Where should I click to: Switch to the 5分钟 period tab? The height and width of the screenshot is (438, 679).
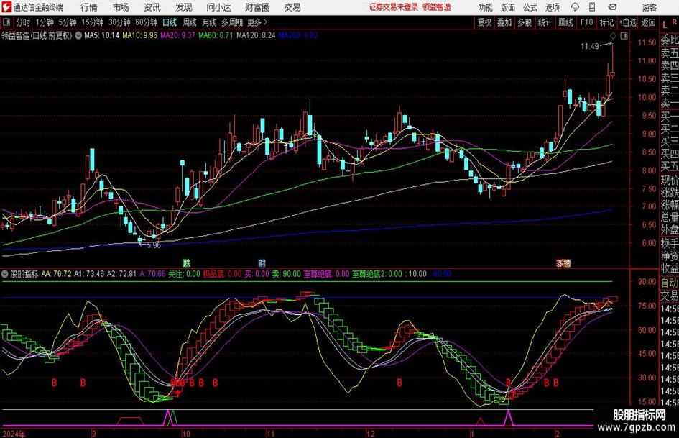[68, 22]
